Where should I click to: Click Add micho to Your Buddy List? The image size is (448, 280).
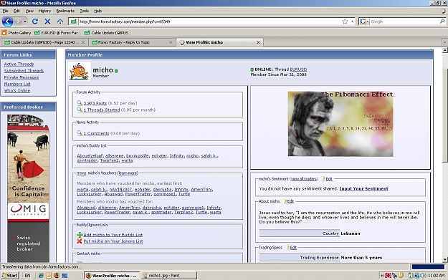tap(113, 235)
